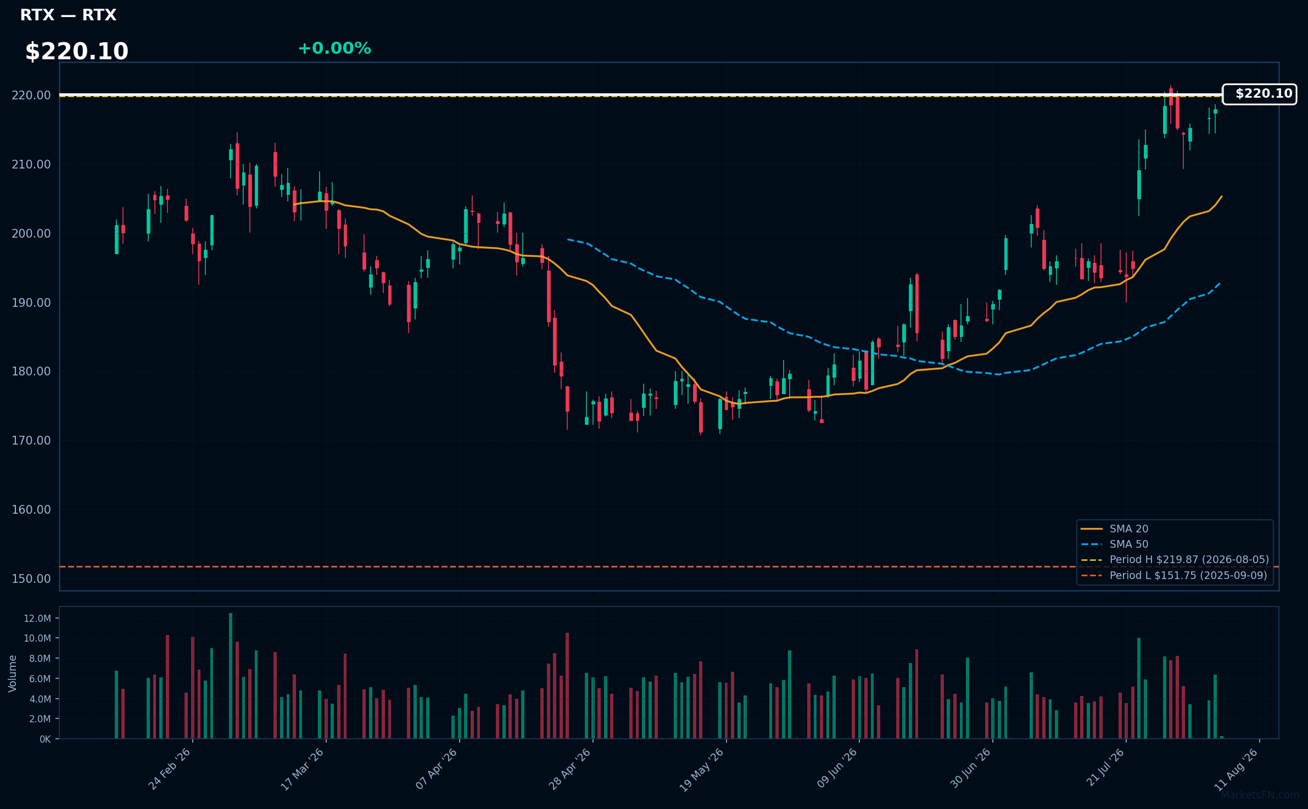Click the red-orange dashed Period L legend sample
The width and height of the screenshot is (1308, 809).
(1092, 576)
